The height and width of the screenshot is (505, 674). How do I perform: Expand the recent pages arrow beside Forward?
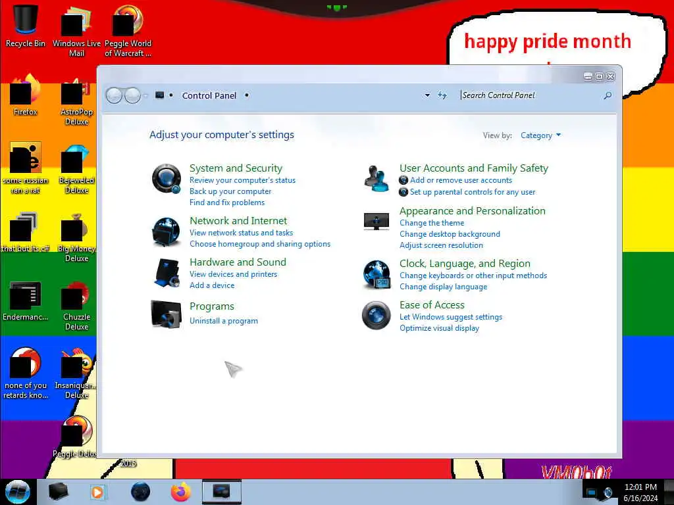[x=145, y=95]
